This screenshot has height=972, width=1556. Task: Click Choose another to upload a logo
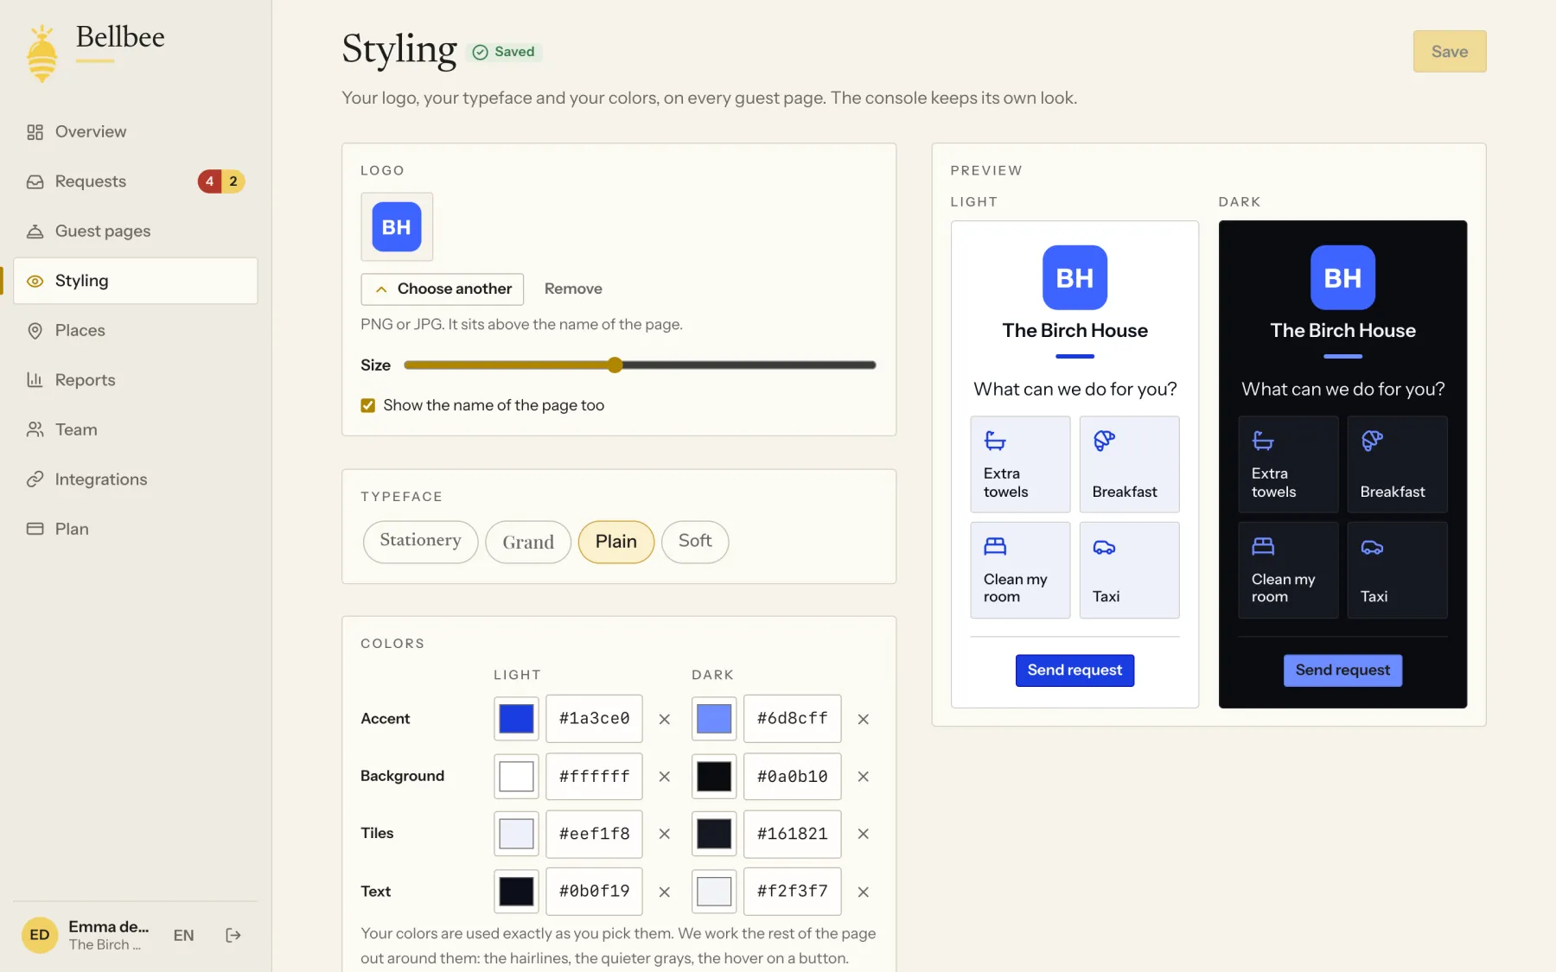[443, 289]
